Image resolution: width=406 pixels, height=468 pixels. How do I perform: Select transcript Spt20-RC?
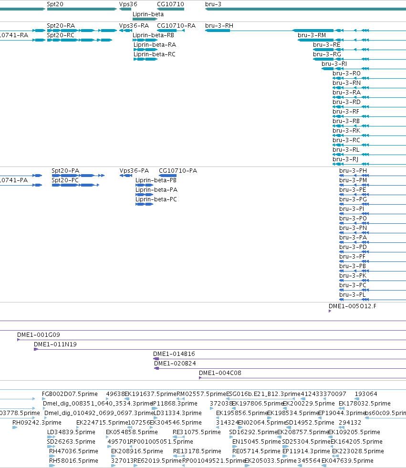61,35
